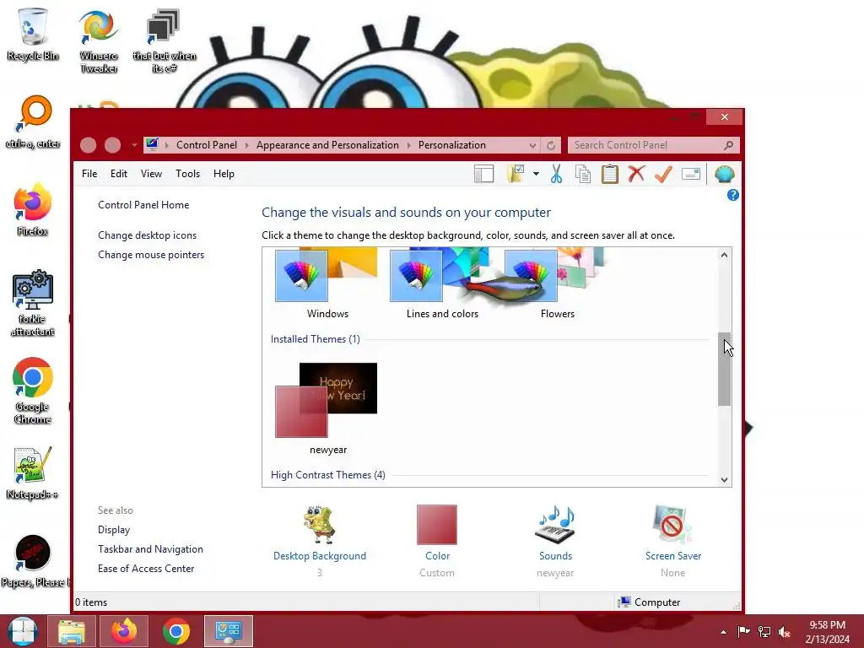864x648 pixels.
Task: Open the View menu
Action: tap(151, 174)
